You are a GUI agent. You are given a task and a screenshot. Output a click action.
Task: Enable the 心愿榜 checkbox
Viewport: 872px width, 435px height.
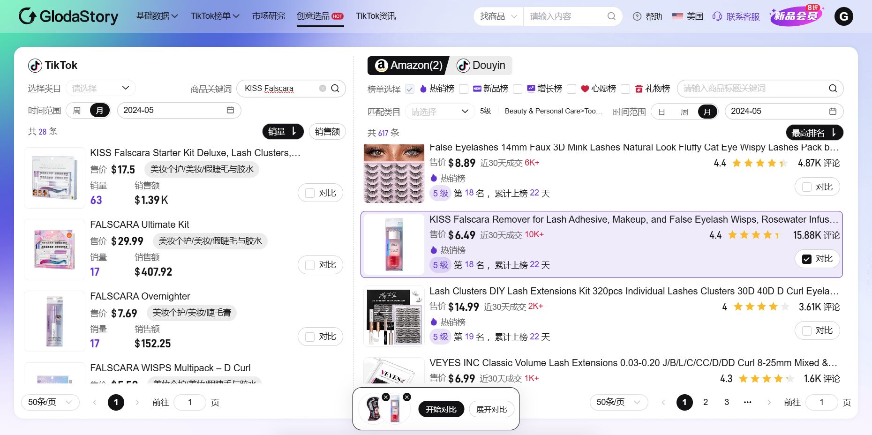tap(571, 89)
